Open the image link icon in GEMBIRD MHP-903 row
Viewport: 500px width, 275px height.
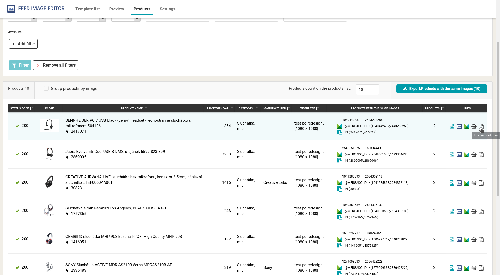[452, 240]
